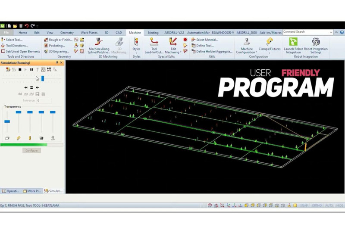345x230 pixels.
Task: Click the simulation rewind button
Action: tap(26, 87)
